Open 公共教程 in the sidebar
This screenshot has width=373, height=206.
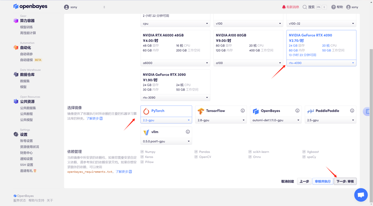tap(26, 114)
